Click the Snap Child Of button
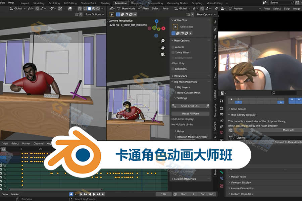This screenshot has height=201, width=302. (x=190, y=106)
